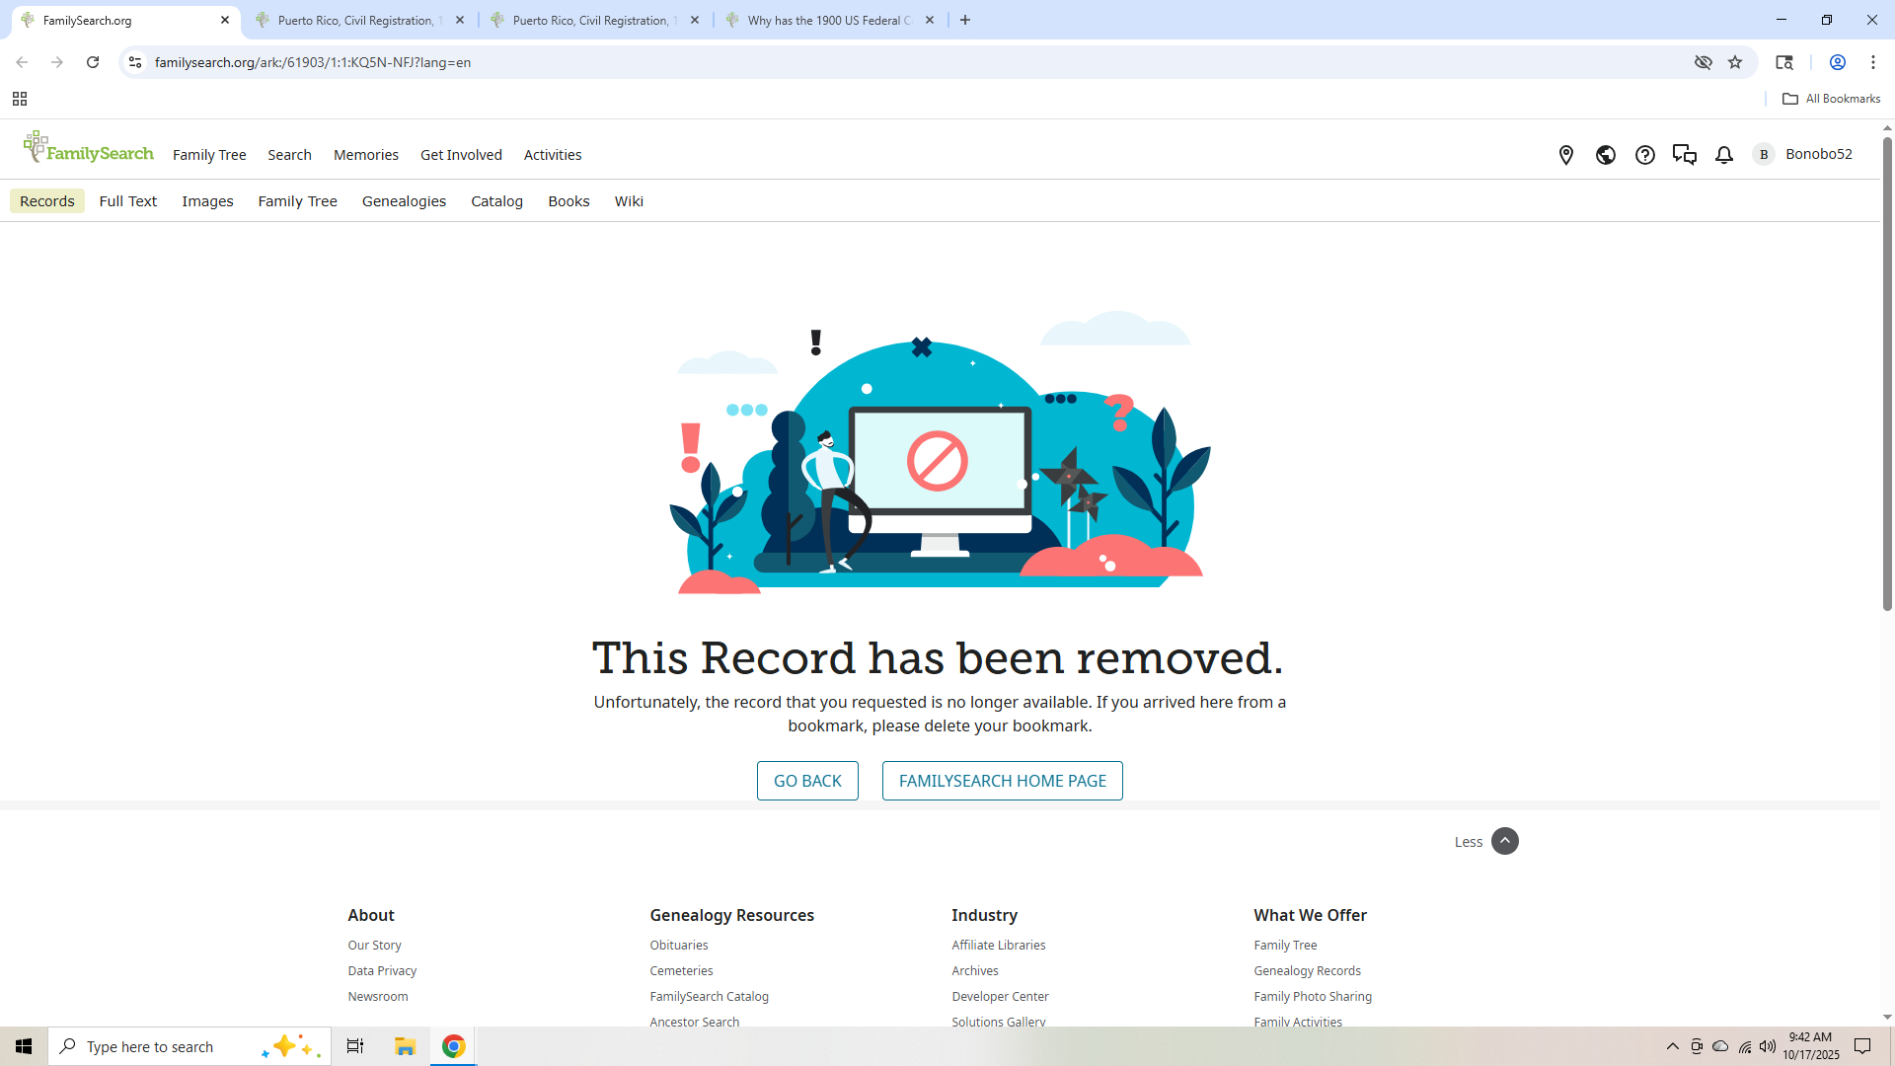Select the Catalog tab

496,201
